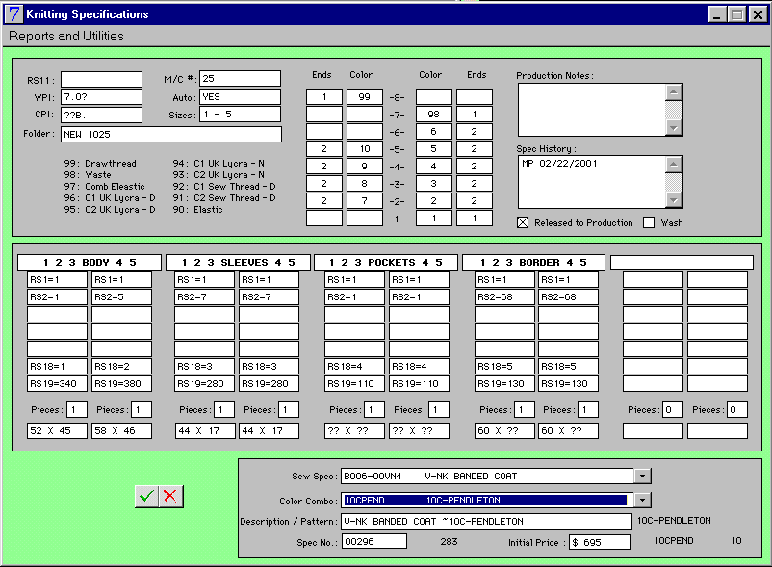Select the POCKETS section header
This screenshot has height=567, width=772.
(x=386, y=262)
